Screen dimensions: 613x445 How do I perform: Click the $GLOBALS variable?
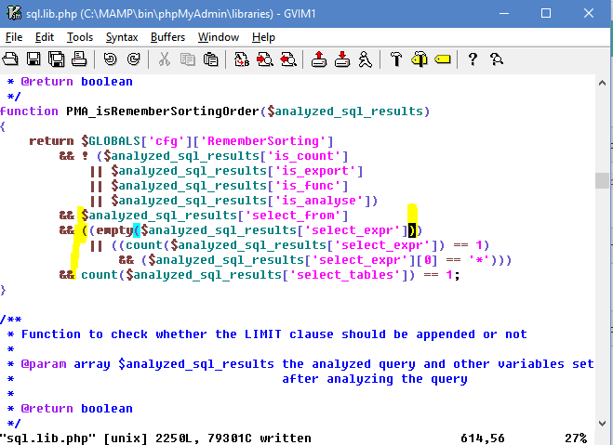pos(111,141)
